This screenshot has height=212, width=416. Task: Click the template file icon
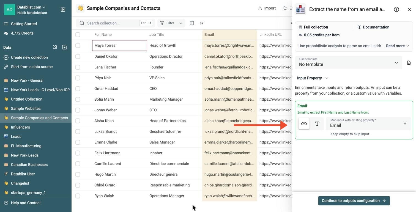click(409, 63)
